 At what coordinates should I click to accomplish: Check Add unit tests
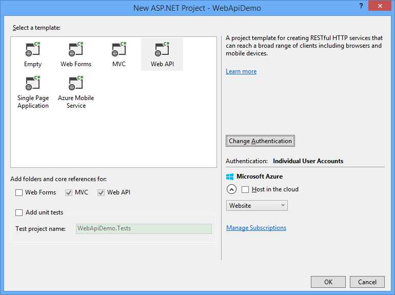[x=19, y=212]
